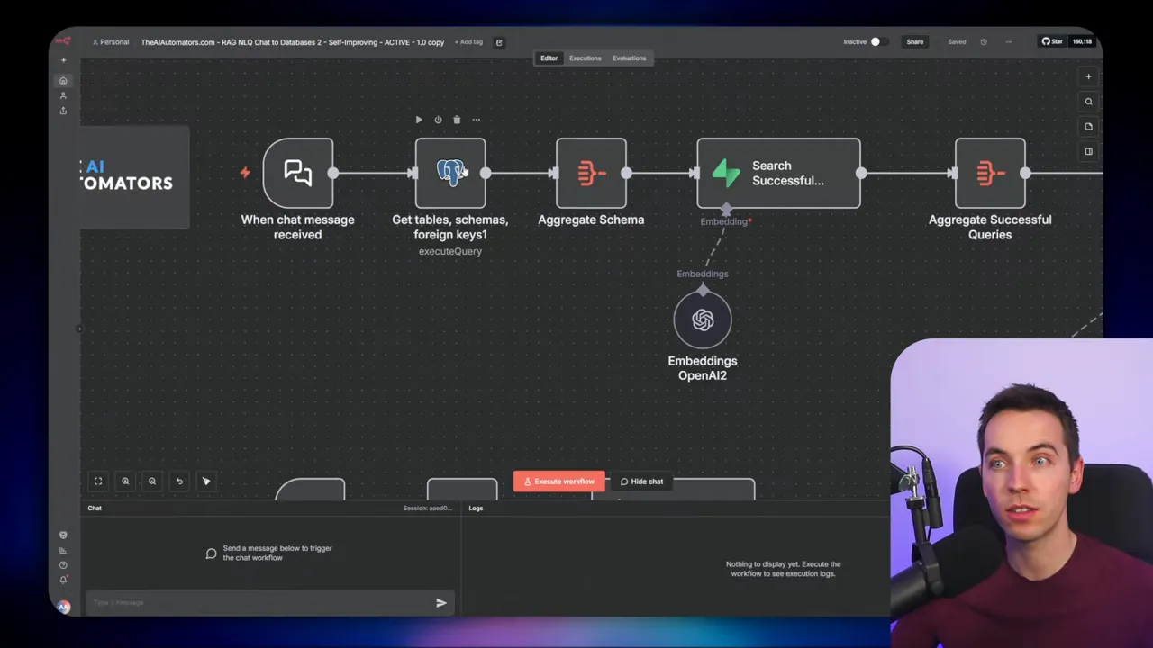Zoom canvas to fit using fit-view icon
The image size is (1153, 648).
click(x=98, y=481)
